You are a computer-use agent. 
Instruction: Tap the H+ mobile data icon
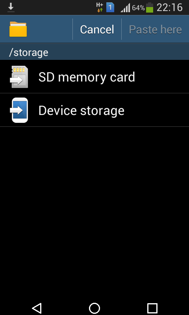[x=100, y=7]
